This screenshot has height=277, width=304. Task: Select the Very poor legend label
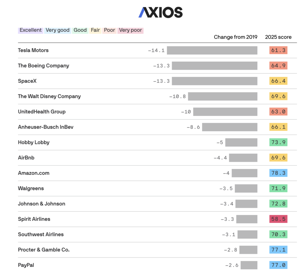(130, 30)
